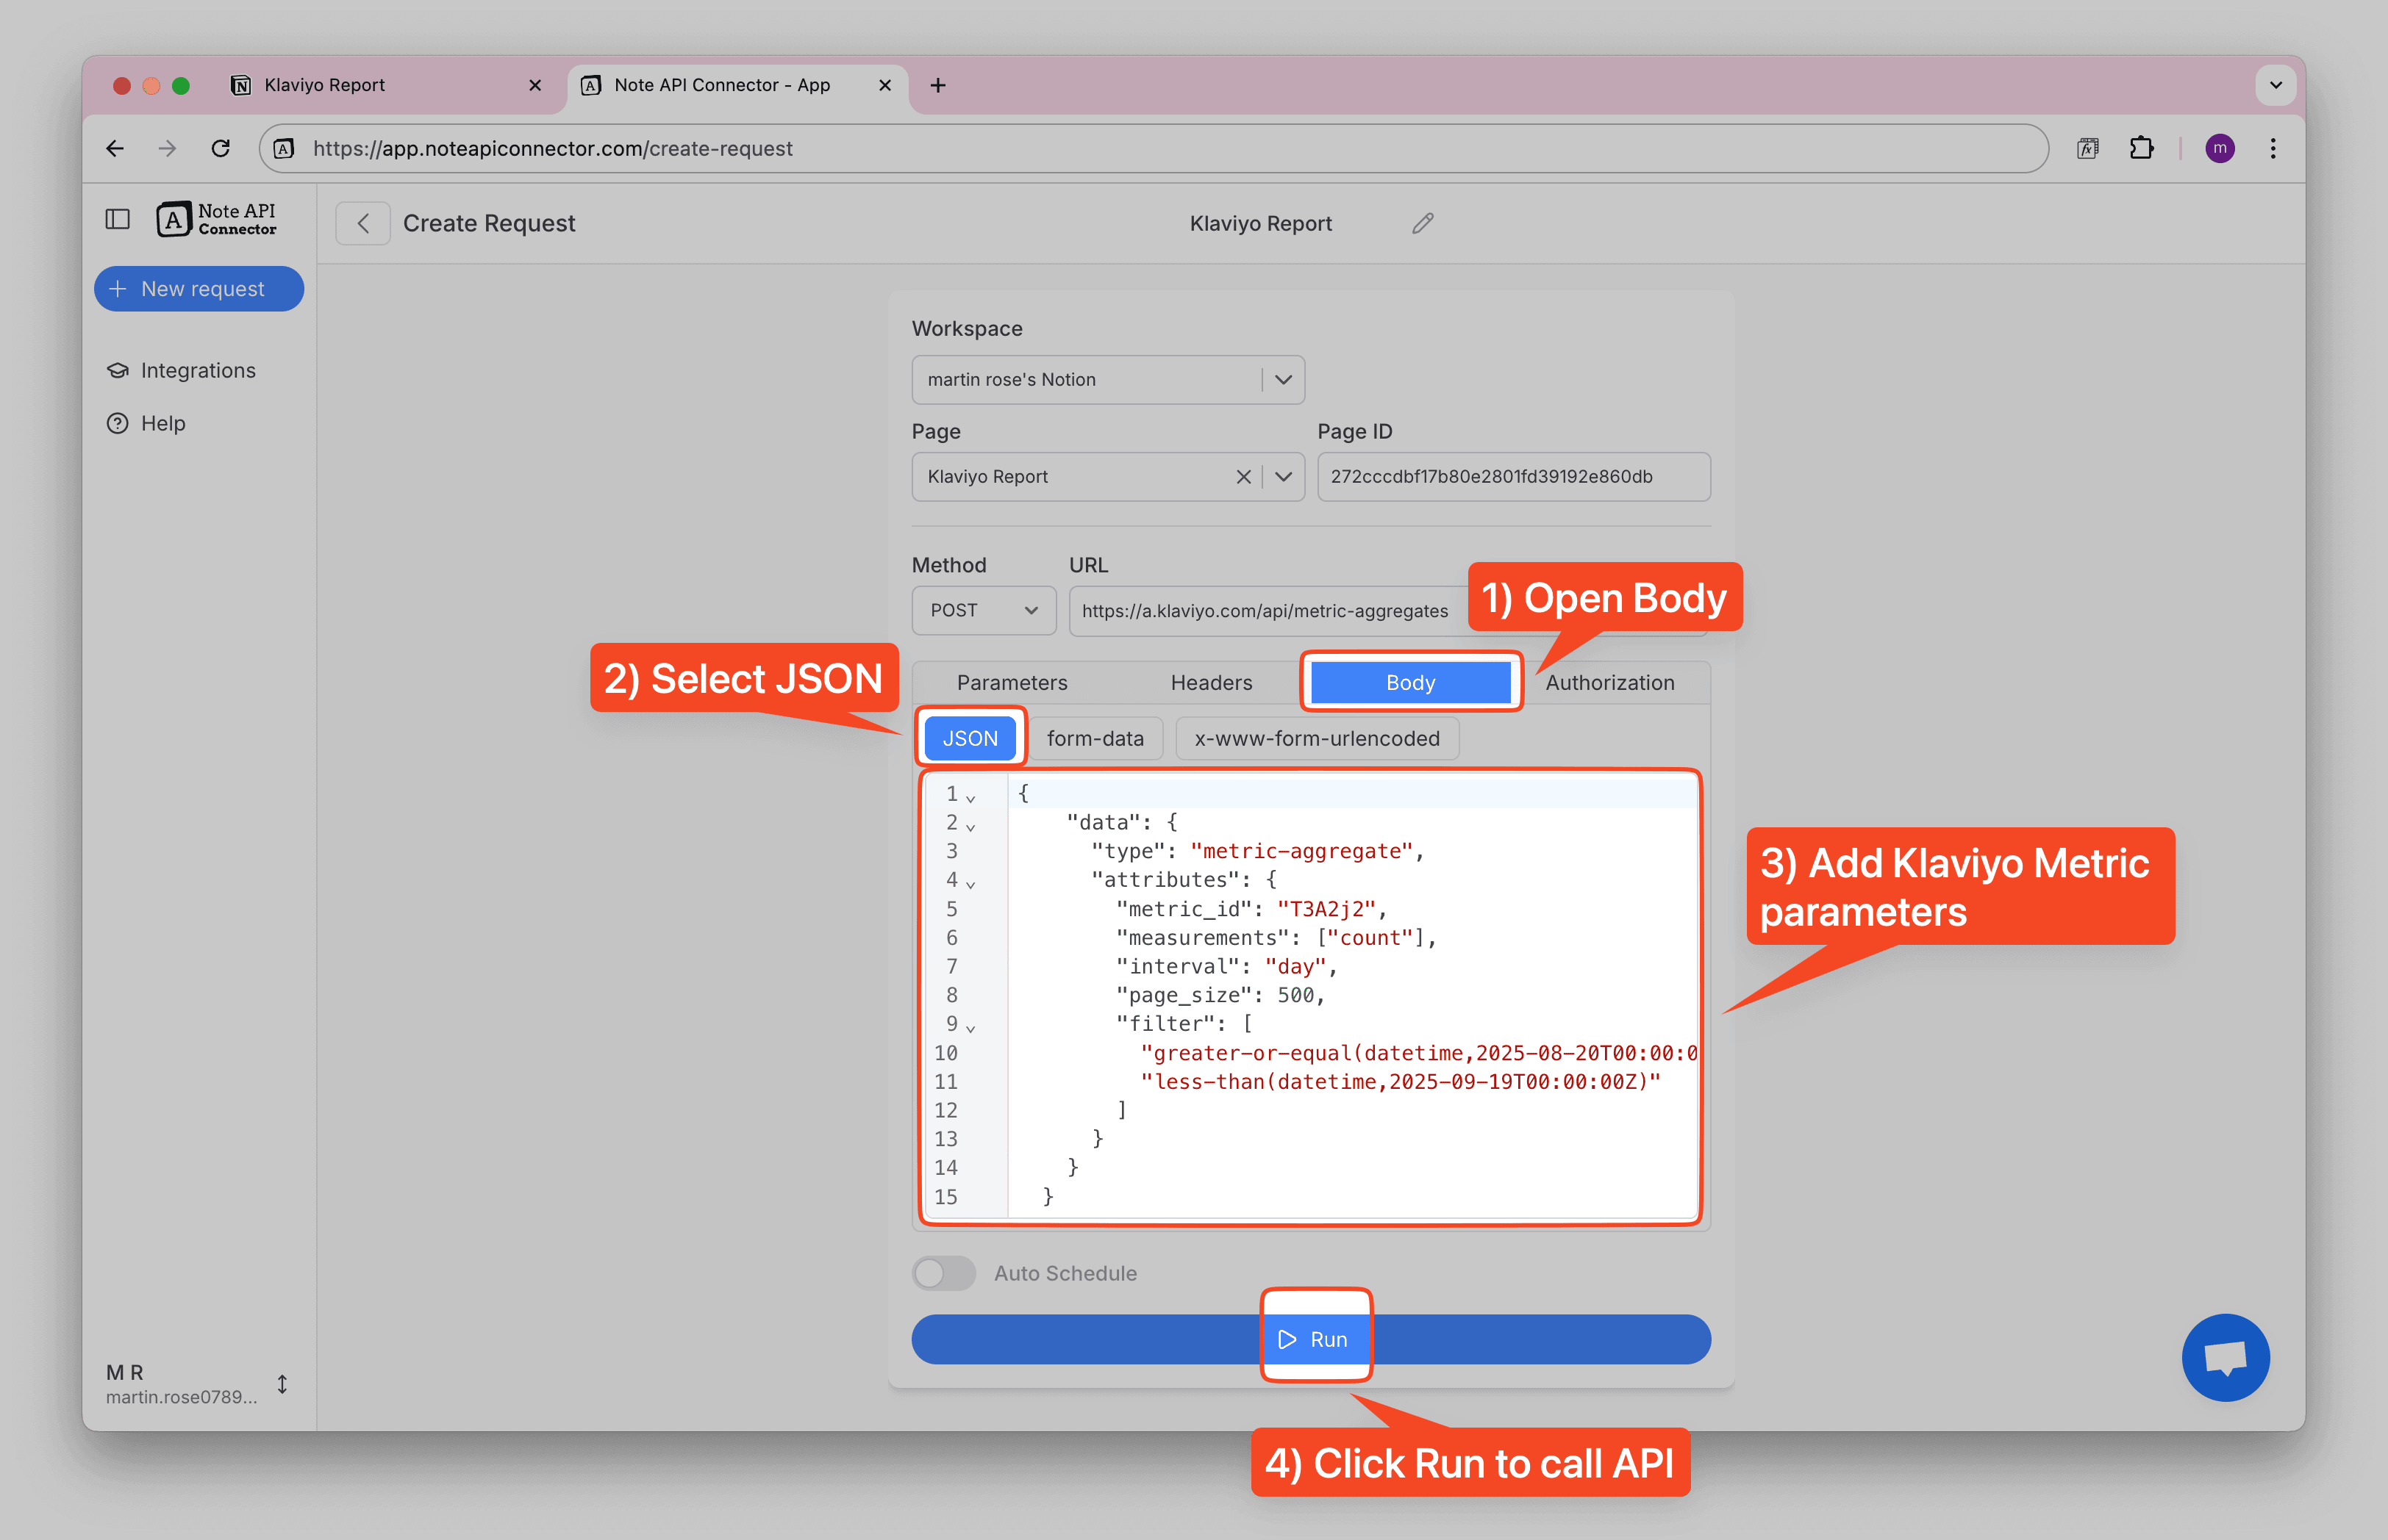Click the "interval": "day" line
The width and height of the screenshot is (2388, 1540).
[x=1226, y=966]
